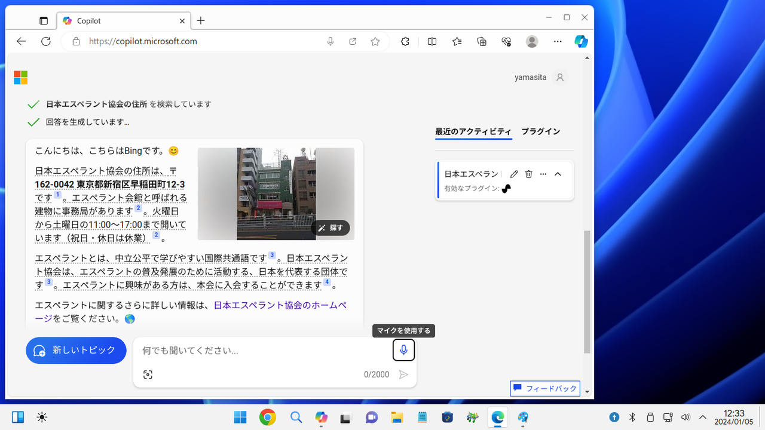Click the 日本エスペラント協会の住所 search status line
The width and height of the screenshot is (765, 430).
pyautogui.click(x=128, y=104)
